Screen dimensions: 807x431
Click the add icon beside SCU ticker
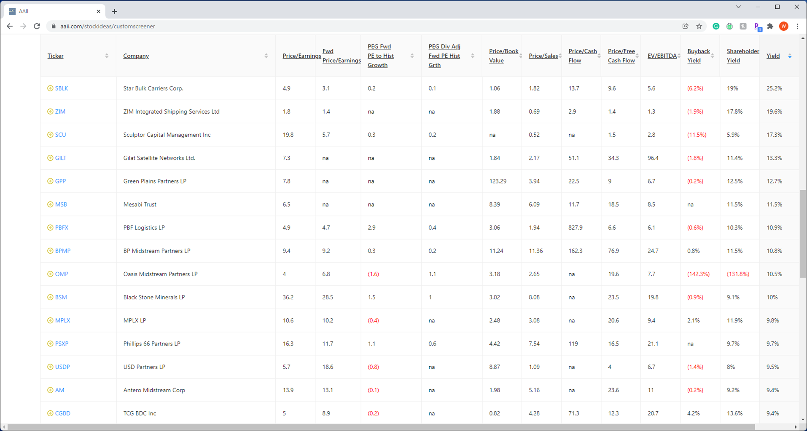click(50, 135)
